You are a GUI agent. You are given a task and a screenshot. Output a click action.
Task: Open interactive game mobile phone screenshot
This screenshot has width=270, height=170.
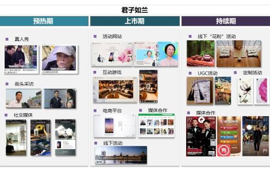click(x=148, y=86)
